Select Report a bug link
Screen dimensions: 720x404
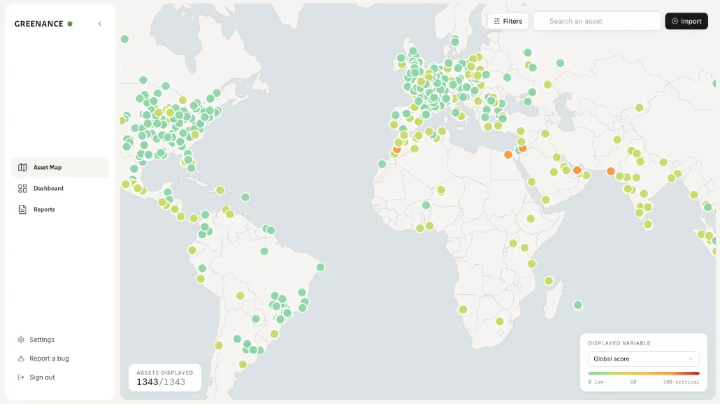(43, 359)
